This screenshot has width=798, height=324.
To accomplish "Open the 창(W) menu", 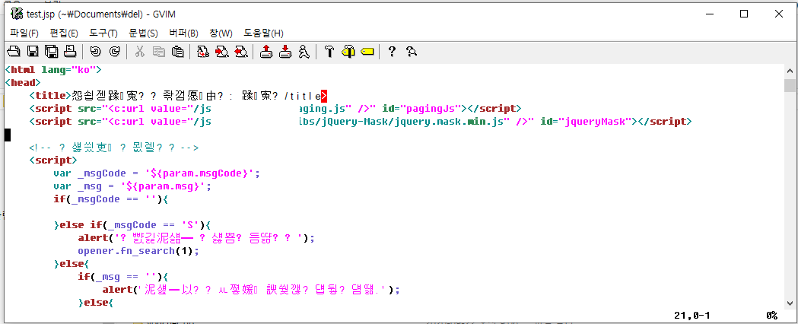I will point(221,33).
